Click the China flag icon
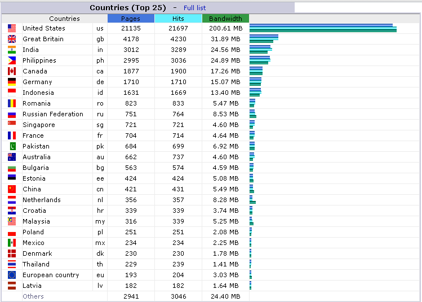 coord(12,189)
